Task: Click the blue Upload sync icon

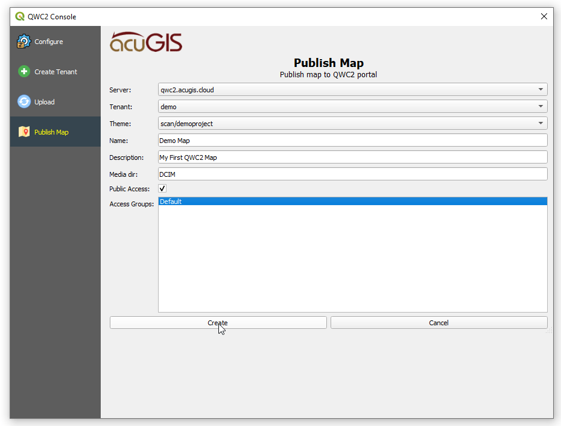Action: pos(24,102)
